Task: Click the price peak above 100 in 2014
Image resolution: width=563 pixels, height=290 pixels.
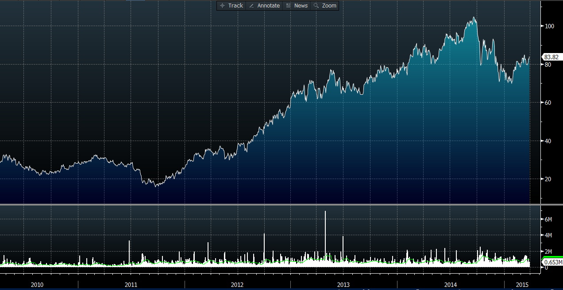Action: 474,18
